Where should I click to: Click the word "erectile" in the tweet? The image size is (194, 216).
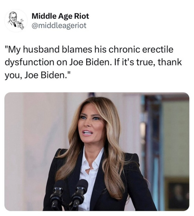click(158, 49)
